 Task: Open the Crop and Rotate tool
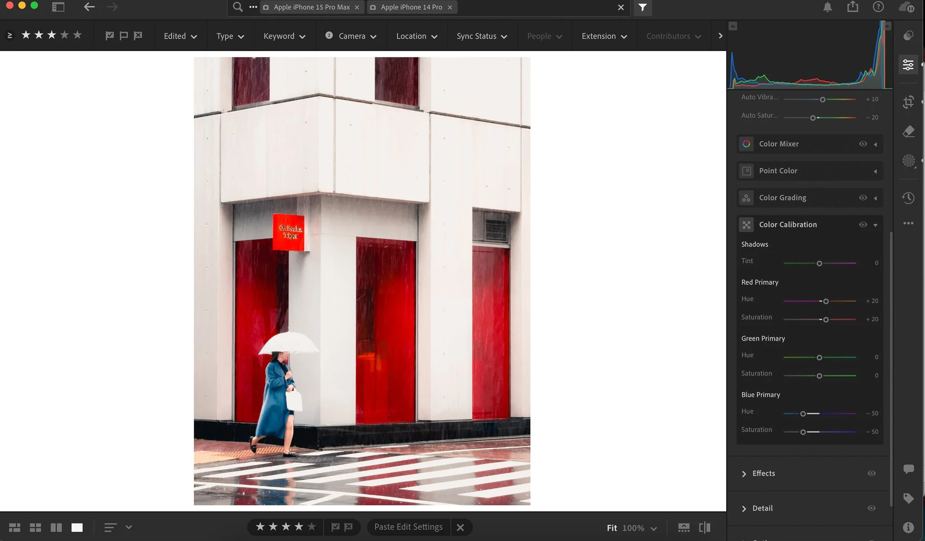[908, 102]
